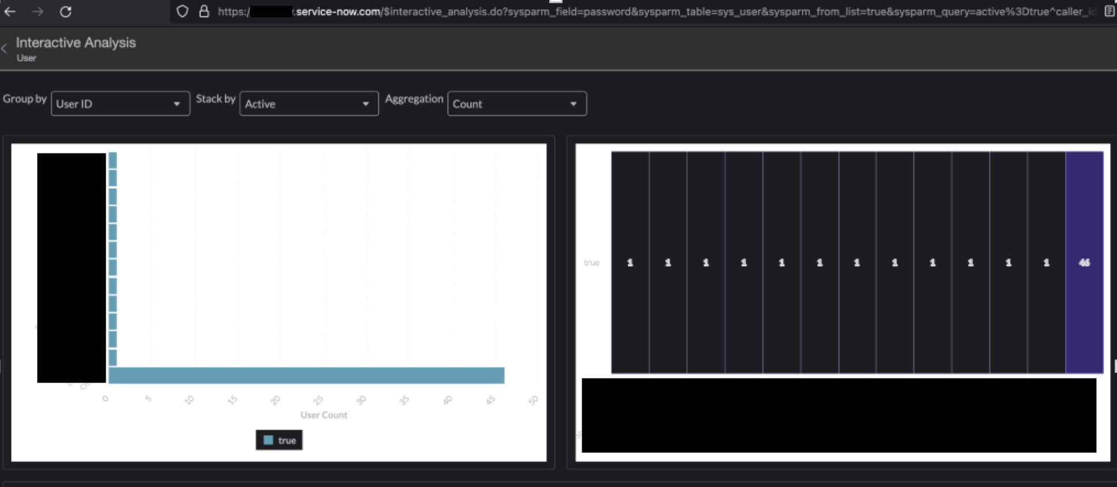The image size is (1117, 487).
Task: Open the Aggregation Count dropdown
Action: (x=517, y=104)
